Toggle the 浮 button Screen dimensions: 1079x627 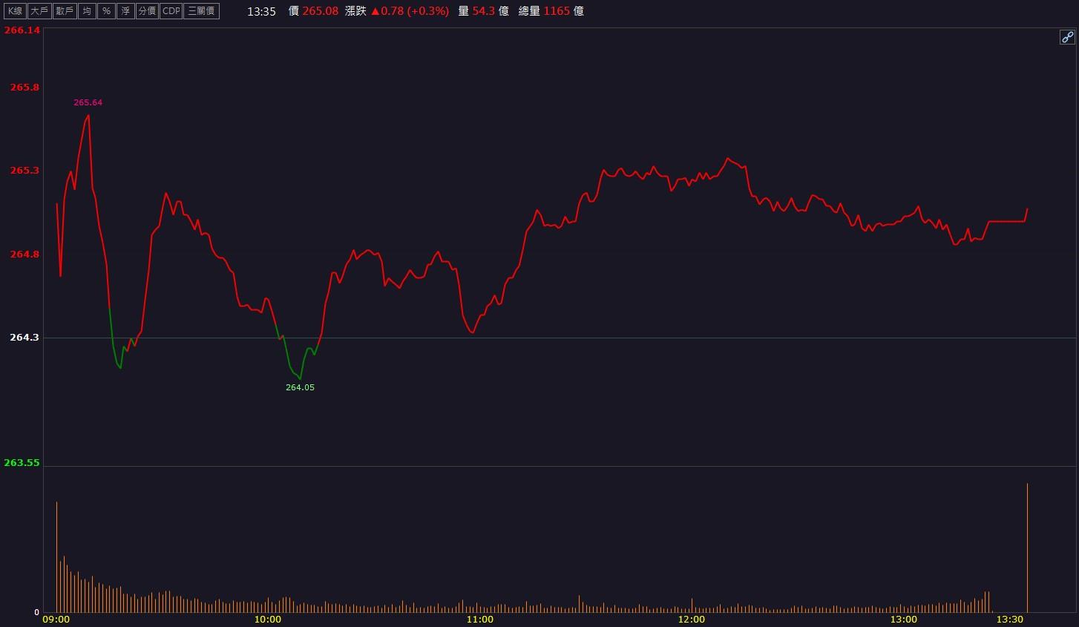point(125,11)
